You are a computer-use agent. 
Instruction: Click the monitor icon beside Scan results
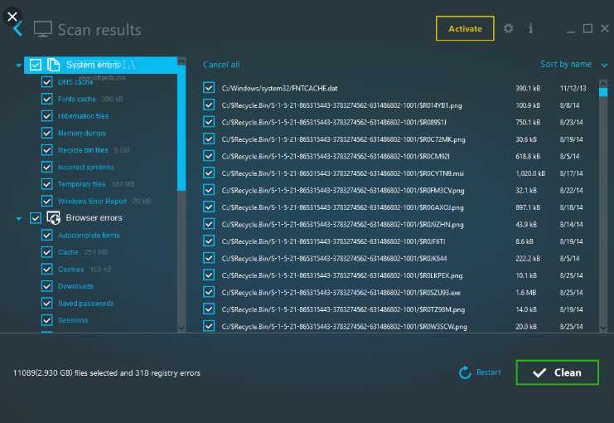[42, 29]
